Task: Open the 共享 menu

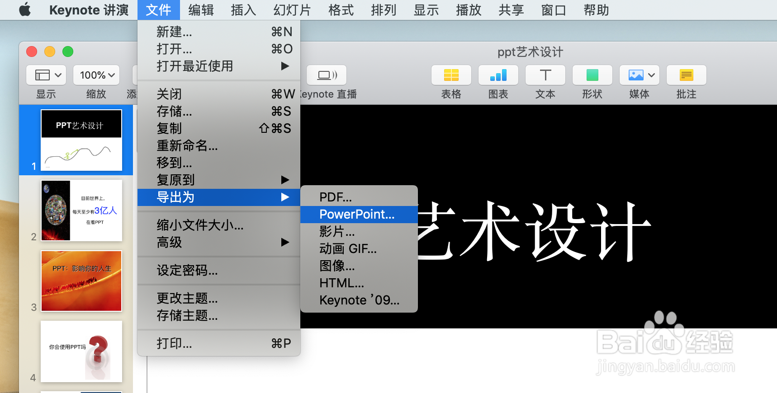Action: [x=511, y=10]
